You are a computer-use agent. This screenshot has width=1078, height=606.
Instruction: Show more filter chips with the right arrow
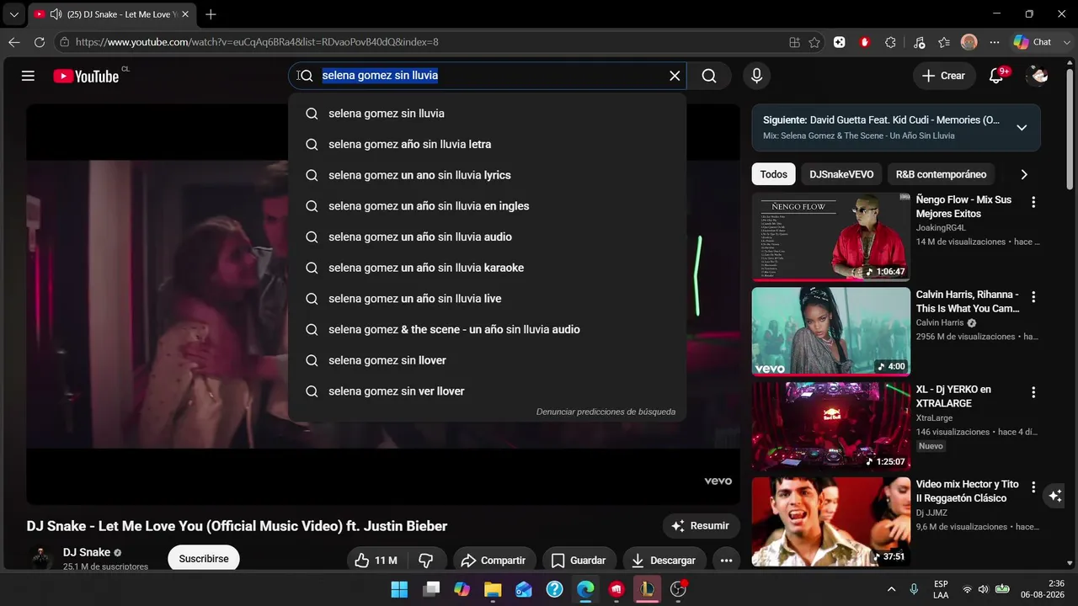[1024, 174]
